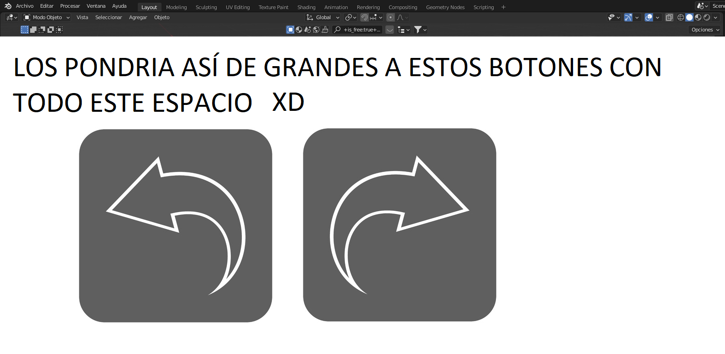
Task: Open the snapping elements dropdown
Action: tap(376, 17)
